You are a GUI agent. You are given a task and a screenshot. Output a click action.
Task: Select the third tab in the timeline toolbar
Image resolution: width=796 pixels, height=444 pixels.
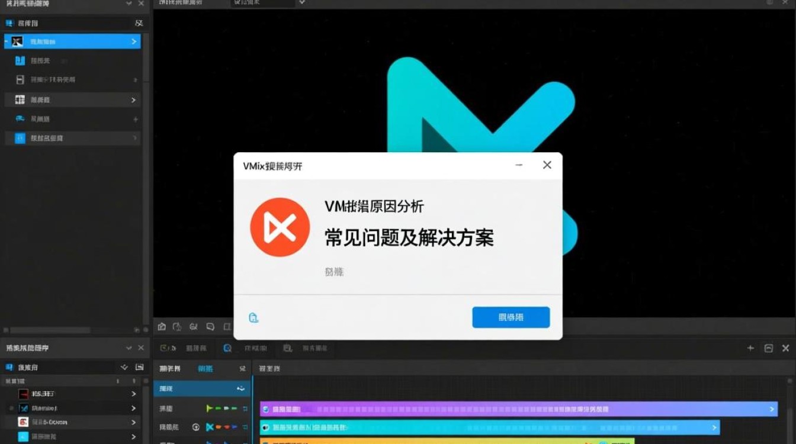[306, 348]
